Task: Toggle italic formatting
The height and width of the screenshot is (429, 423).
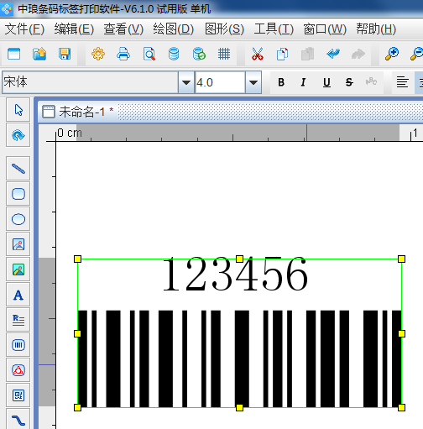Action: (303, 82)
